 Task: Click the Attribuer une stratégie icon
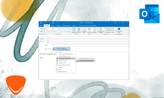point(101,29)
